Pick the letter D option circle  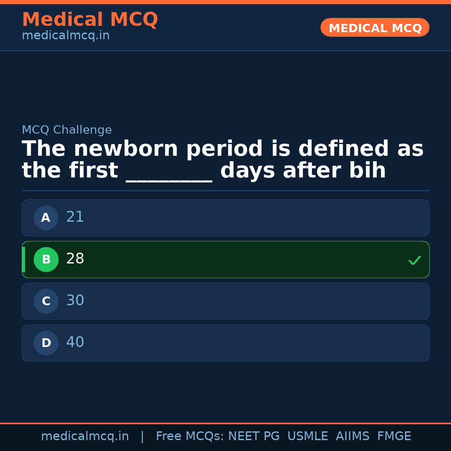tap(46, 343)
